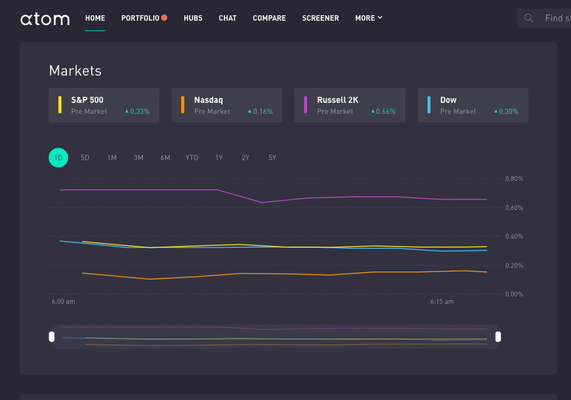Select the 2Y time range
Image resolution: width=571 pixels, height=400 pixels.
246,158
